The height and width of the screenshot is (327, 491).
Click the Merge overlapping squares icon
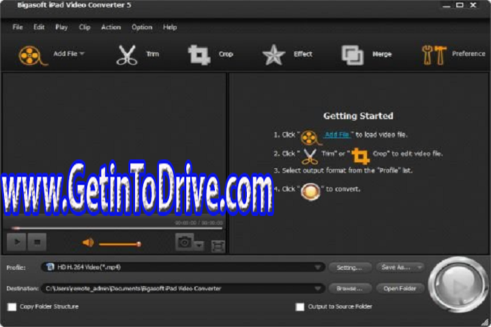click(353, 55)
